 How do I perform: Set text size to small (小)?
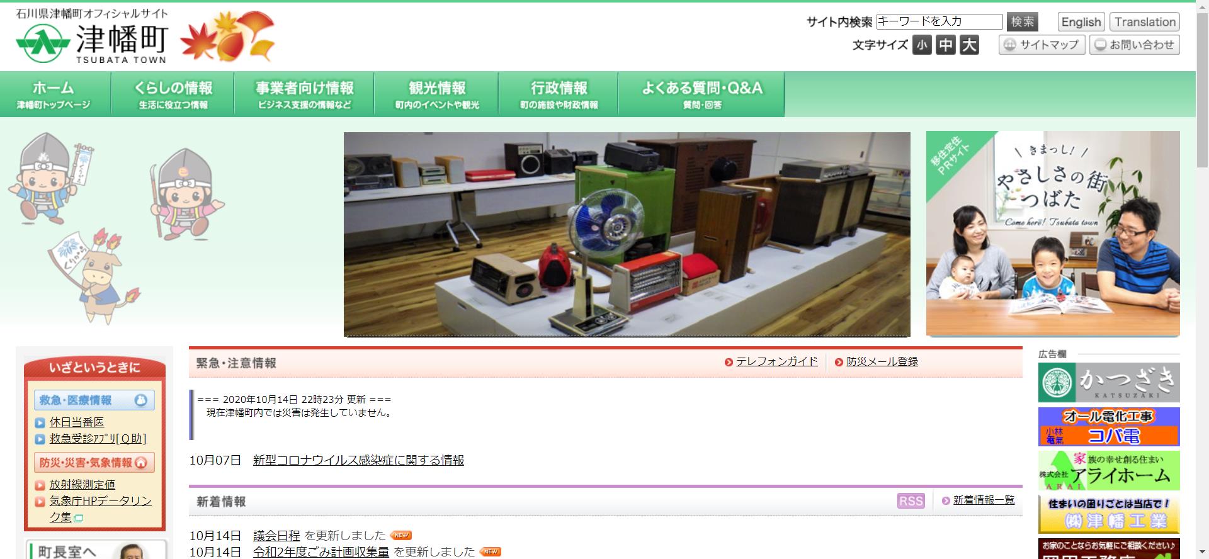tap(922, 45)
